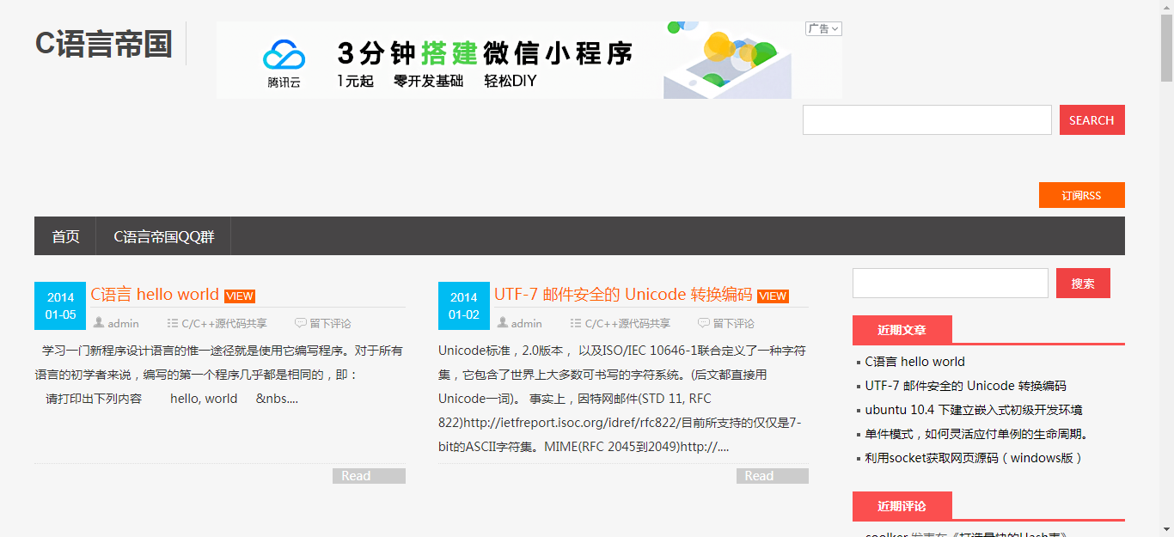The width and height of the screenshot is (1174, 537).
Task: Click the admin author icon under C语言 hello world
Action: [x=99, y=322]
